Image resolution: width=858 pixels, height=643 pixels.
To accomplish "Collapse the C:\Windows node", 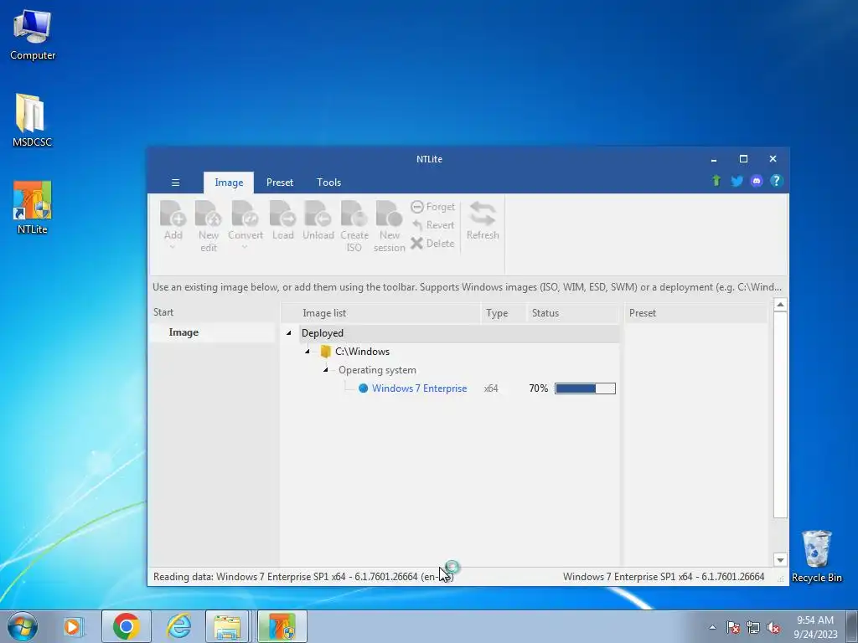I will click(x=308, y=352).
